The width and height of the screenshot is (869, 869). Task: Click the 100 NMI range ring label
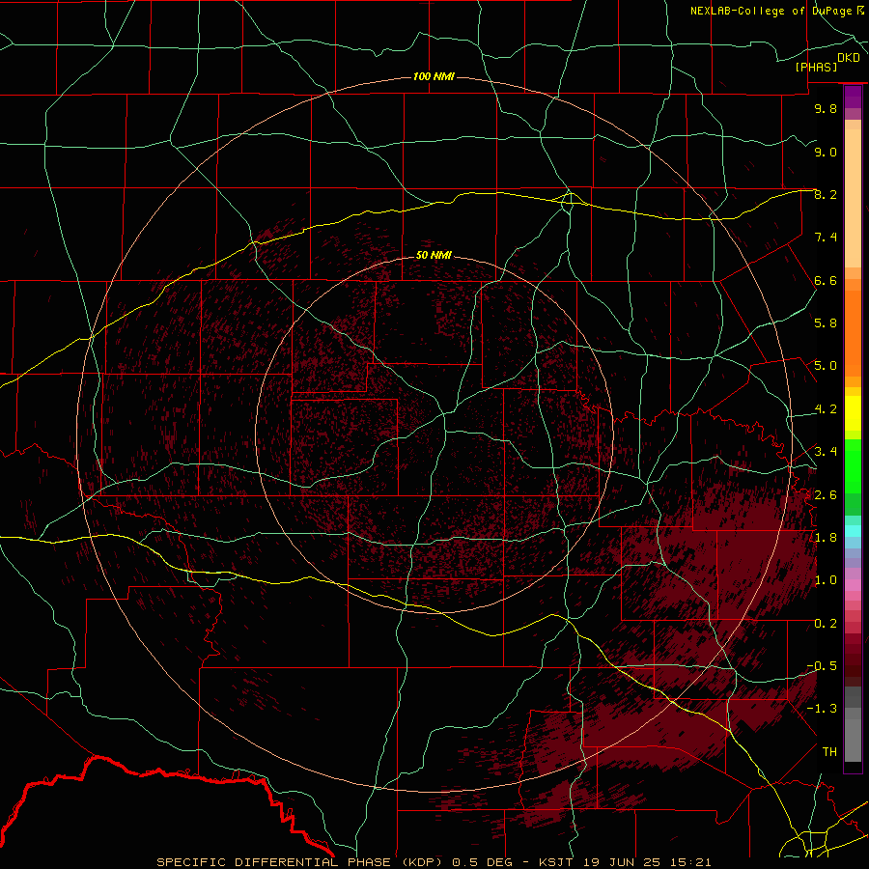point(434,76)
